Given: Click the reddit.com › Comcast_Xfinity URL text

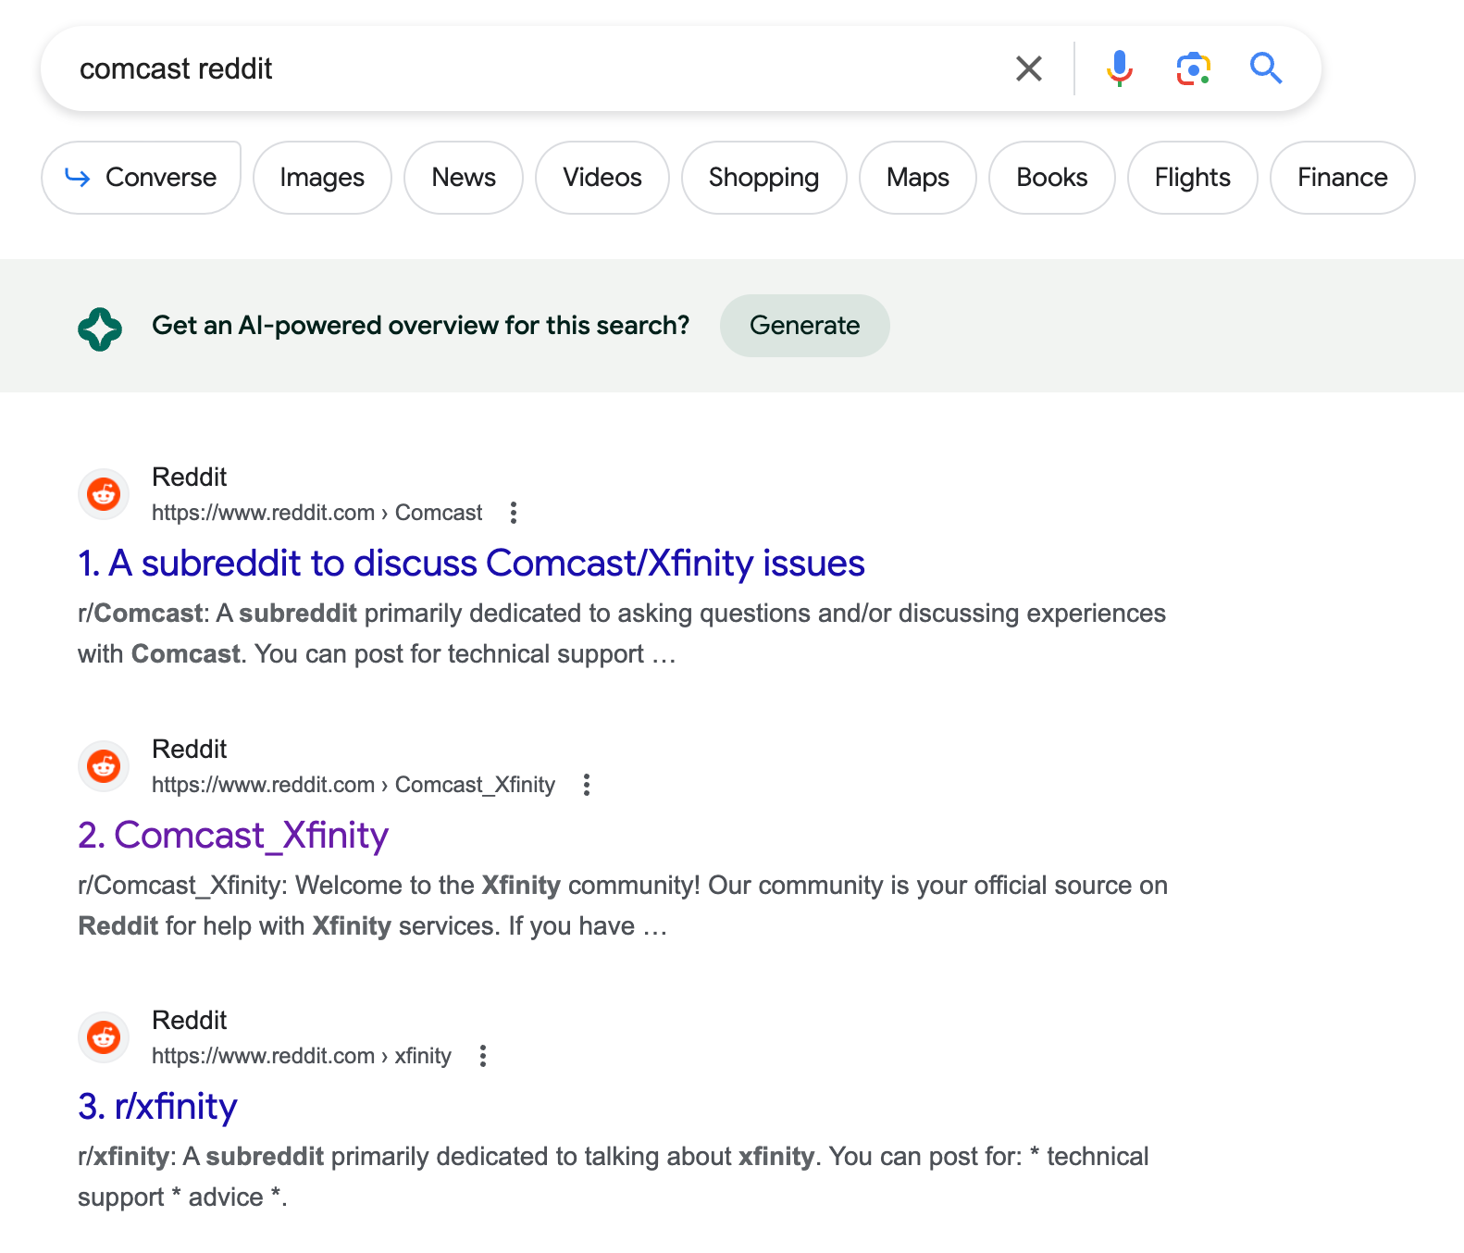Looking at the screenshot, I should pyautogui.click(x=354, y=785).
